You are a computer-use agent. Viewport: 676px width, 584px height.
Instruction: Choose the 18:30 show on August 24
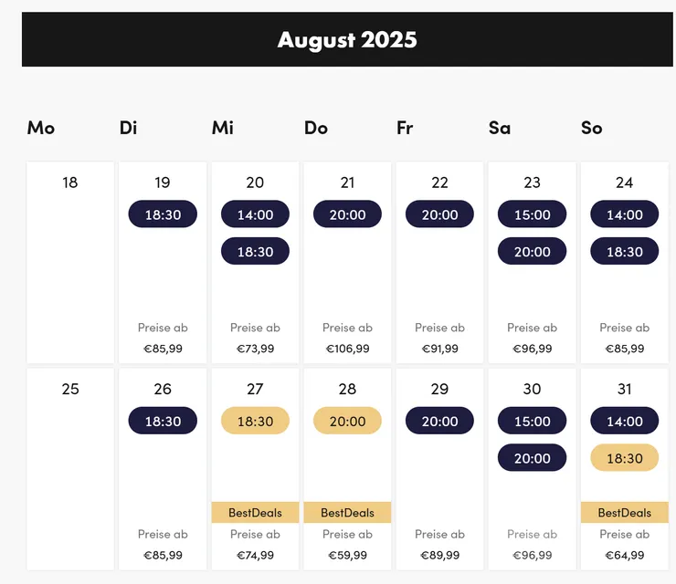[624, 252]
